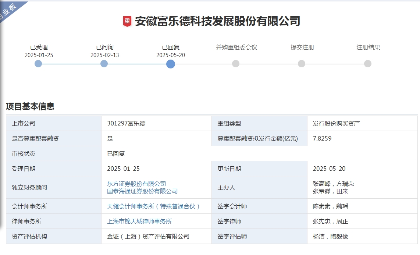The width and height of the screenshot is (420, 255).
Task: Click the date 2025-01-25 under 已受理
Action: click(x=39, y=55)
